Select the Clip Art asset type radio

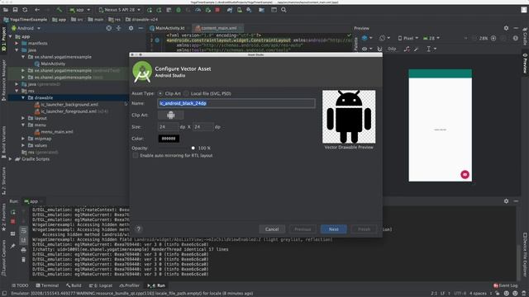(160, 93)
